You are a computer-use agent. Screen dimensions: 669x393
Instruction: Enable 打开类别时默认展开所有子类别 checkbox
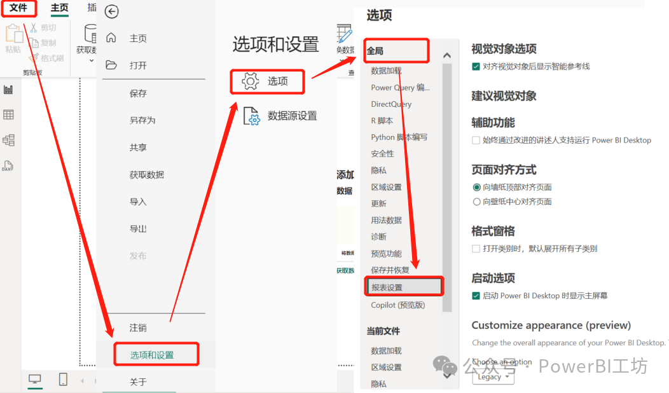pos(476,249)
